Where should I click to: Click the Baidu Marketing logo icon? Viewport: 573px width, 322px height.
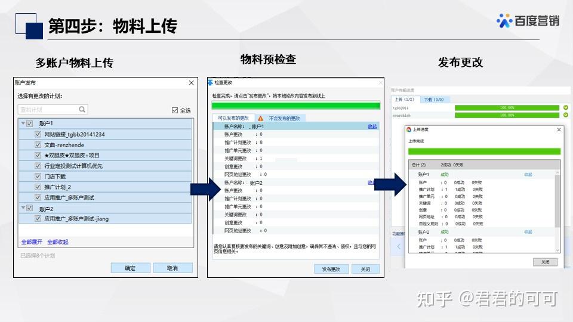click(x=504, y=20)
